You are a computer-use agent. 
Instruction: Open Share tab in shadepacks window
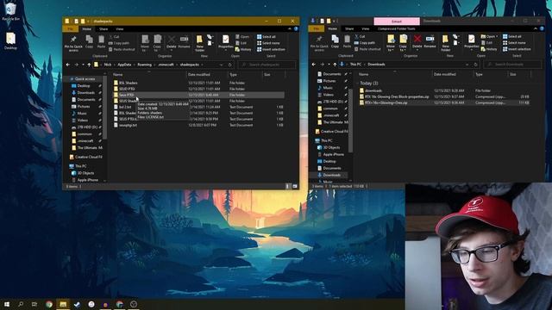[103, 28]
